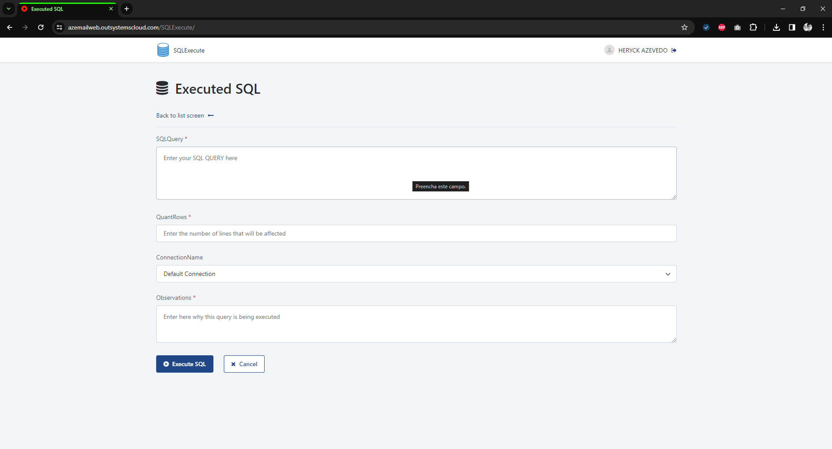The height and width of the screenshot is (449, 832).
Task: Go back with the browser back arrow
Action: (10, 27)
